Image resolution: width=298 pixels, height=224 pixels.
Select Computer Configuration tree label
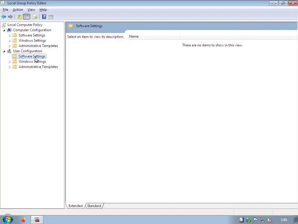(32, 30)
